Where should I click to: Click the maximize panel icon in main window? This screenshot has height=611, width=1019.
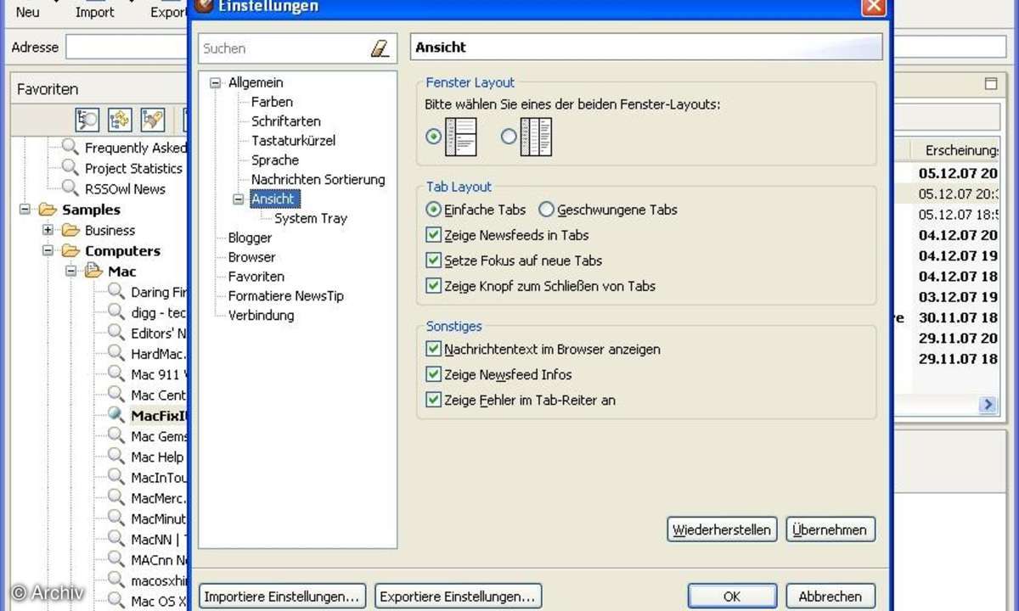pyautogui.click(x=990, y=84)
